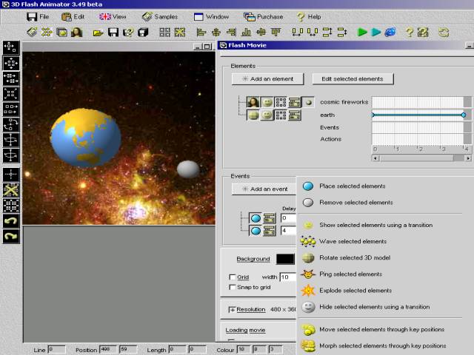
Task: Enable the Grid checkbox
Action: tap(232, 277)
